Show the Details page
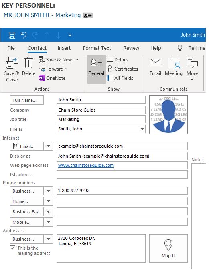The width and height of the screenshot is (209, 278). (118, 59)
